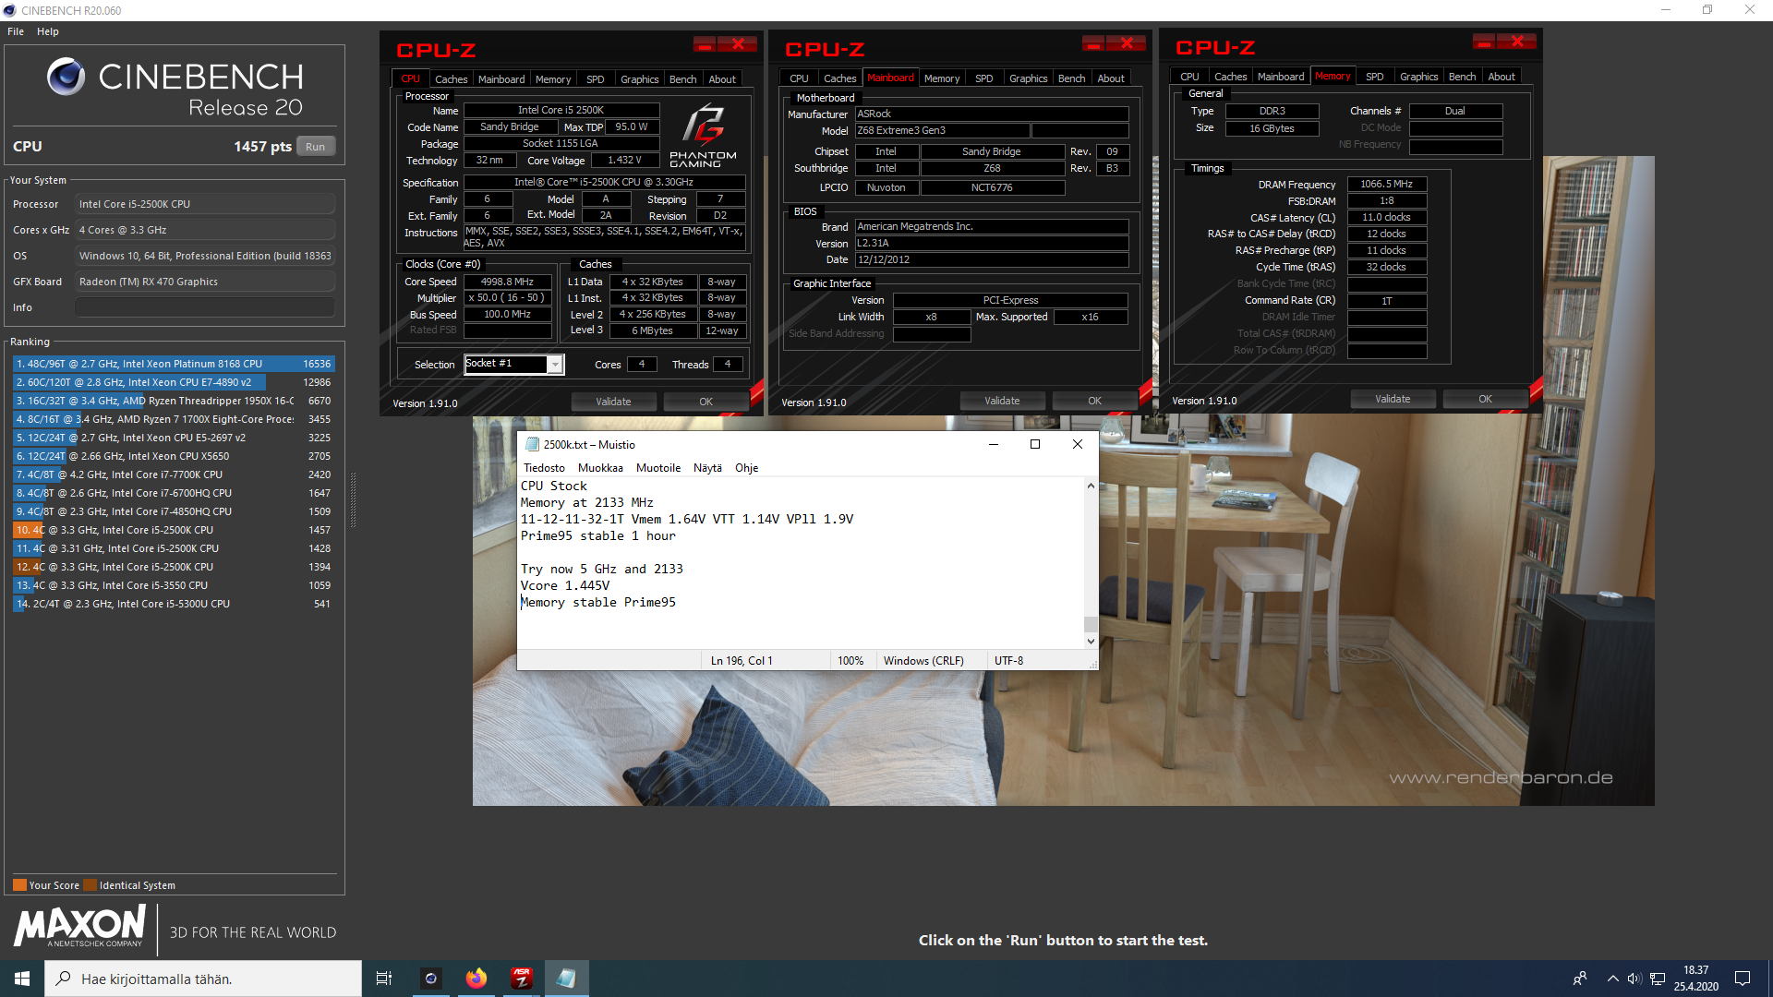1773x997 pixels.
Task: Minimize the Cinebench window
Action: coord(1666,10)
